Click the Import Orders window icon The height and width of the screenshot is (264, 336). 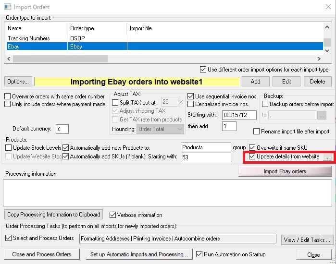tap(8, 7)
